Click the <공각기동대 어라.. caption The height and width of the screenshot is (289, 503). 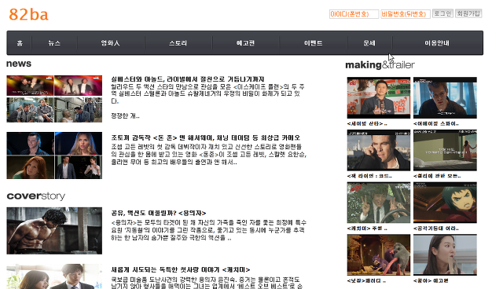coord(436,229)
